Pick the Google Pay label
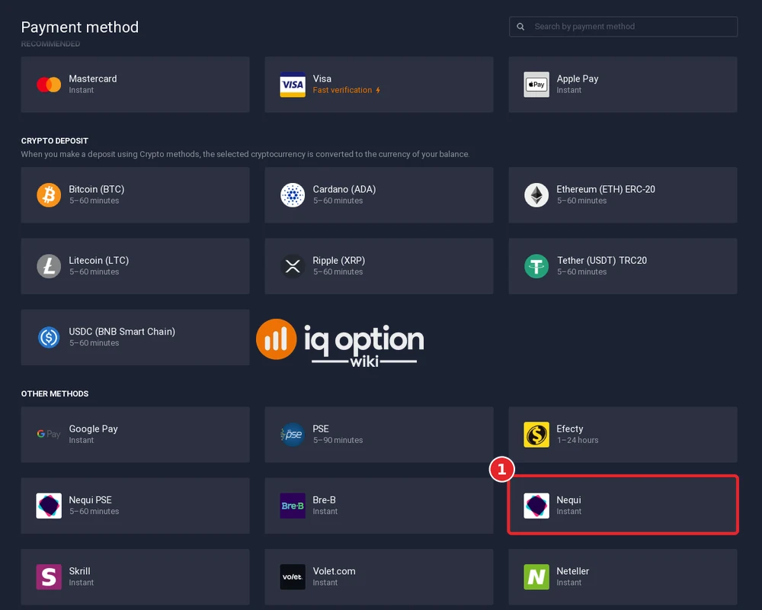This screenshot has height=610, width=762. click(93, 429)
